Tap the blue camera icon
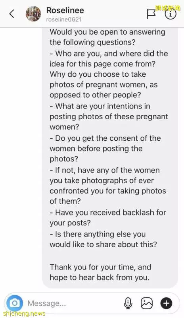 15,303
